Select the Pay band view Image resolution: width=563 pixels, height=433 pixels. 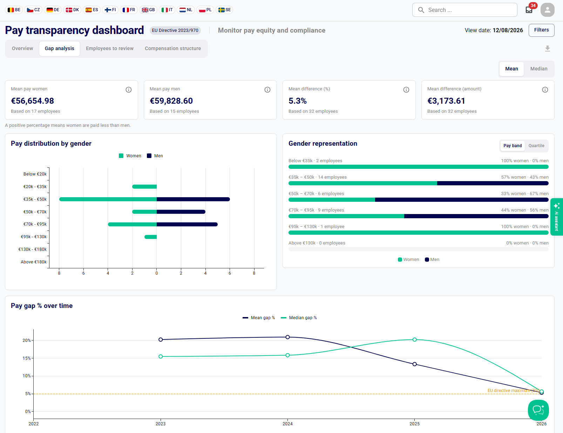point(513,146)
